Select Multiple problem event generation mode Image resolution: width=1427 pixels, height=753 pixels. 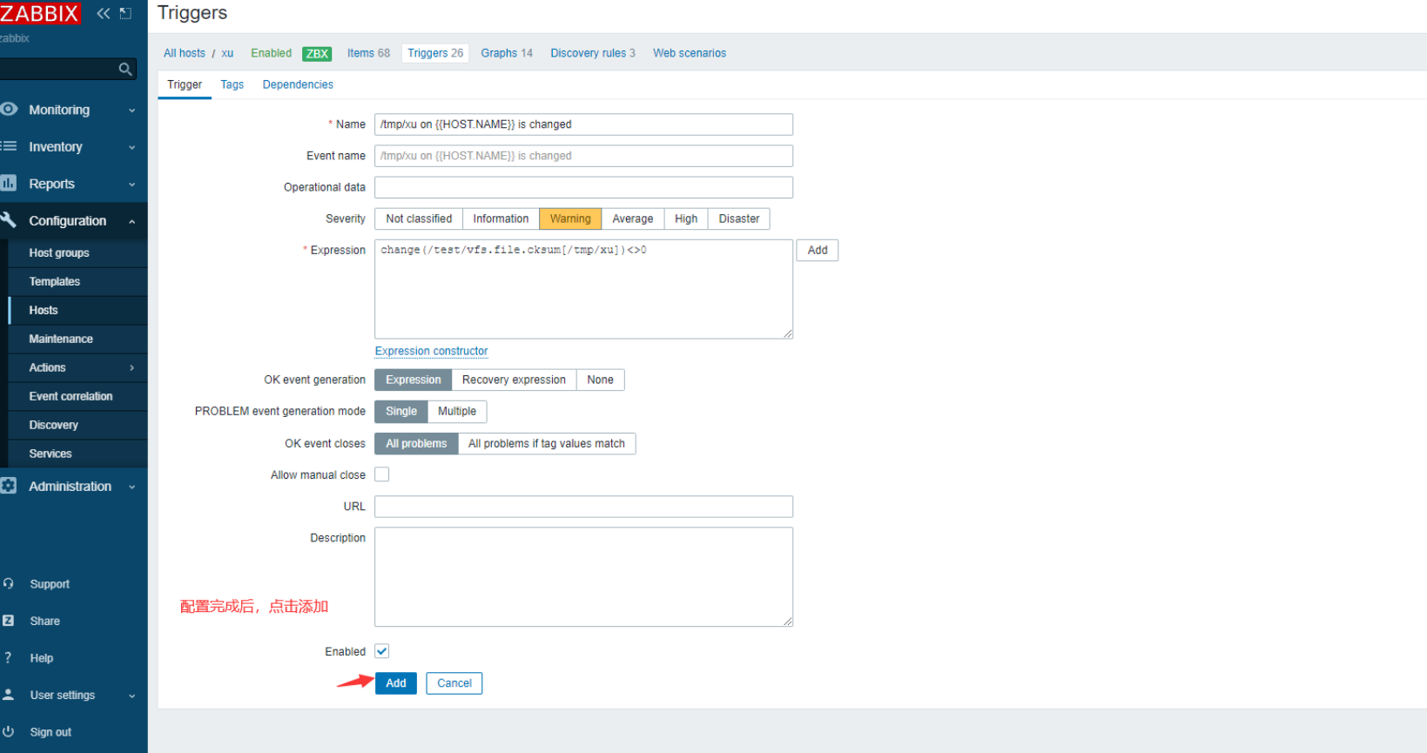pyautogui.click(x=457, y=411)
